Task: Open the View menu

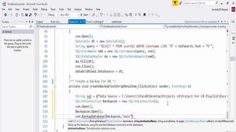Action: click(x=17, y=10)
